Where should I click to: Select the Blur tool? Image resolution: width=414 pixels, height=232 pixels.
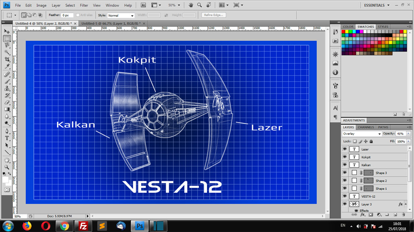[7, 116]
